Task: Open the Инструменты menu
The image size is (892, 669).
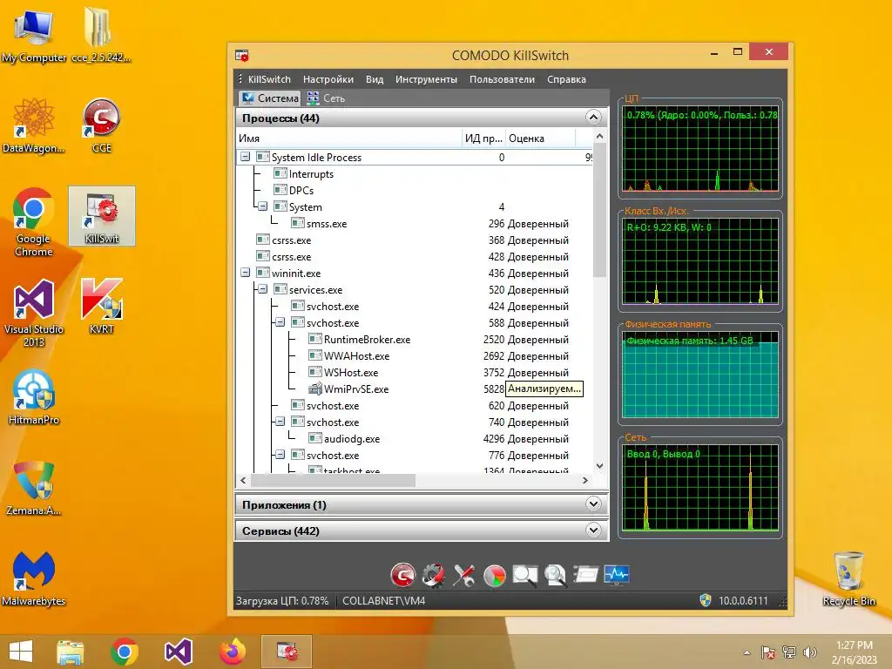Action: pyautogui.click(x=426, y=79)
